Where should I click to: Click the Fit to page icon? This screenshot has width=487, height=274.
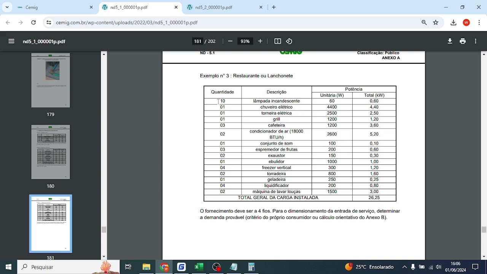coord(278,41)
